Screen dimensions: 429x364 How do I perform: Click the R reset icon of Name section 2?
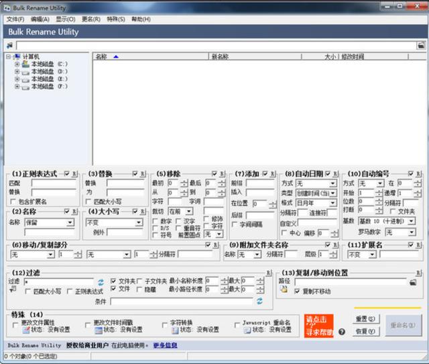[x=74, y=212]
